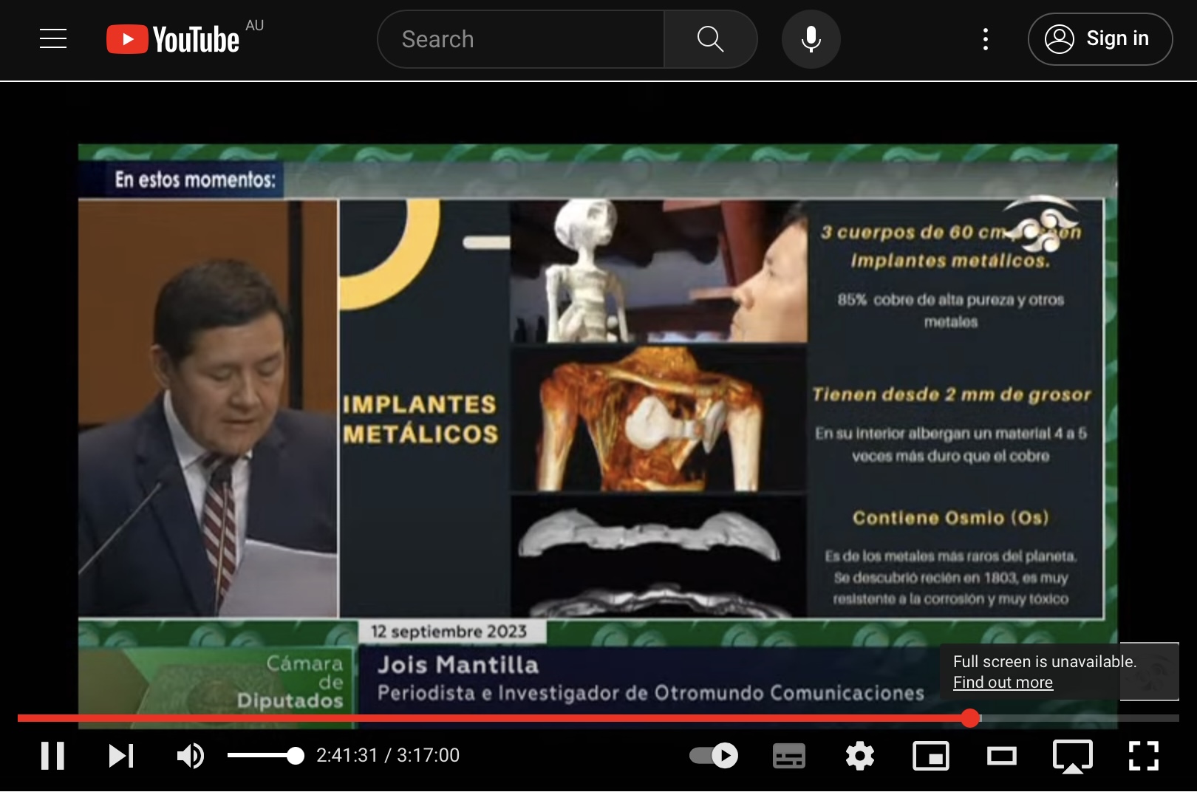1197x792 pixels.
Task: Pause the video
Action: point(52,755)
